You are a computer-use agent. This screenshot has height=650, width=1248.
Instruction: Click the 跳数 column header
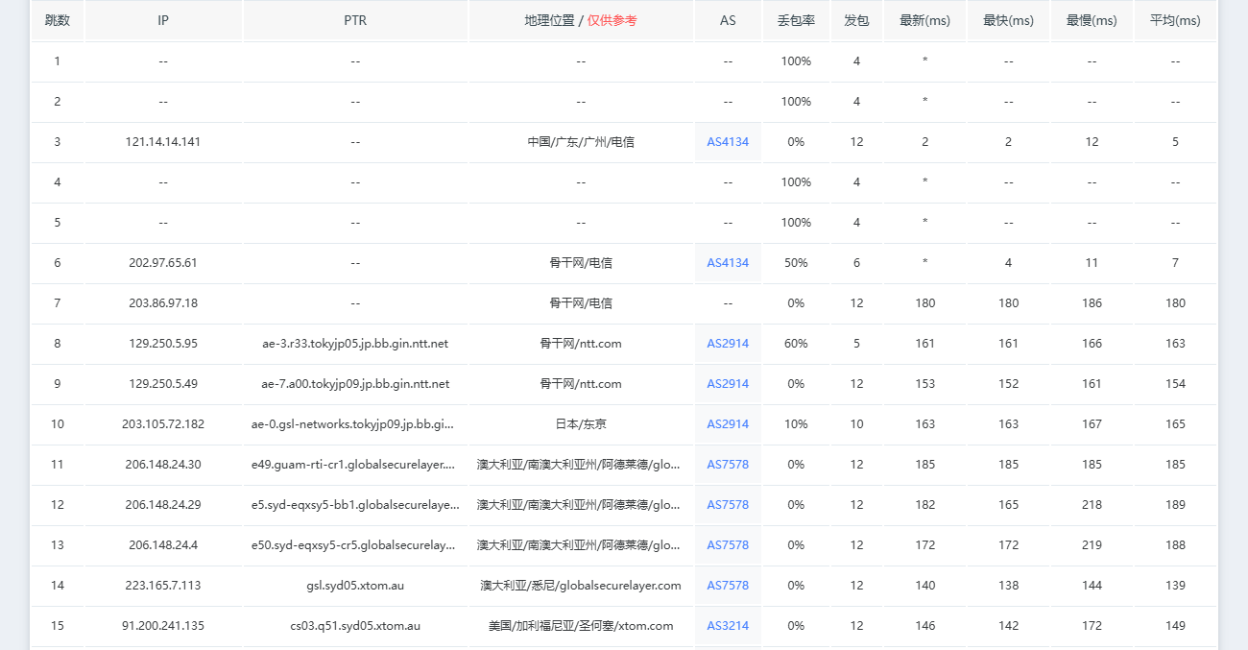(x=58, y=20)
